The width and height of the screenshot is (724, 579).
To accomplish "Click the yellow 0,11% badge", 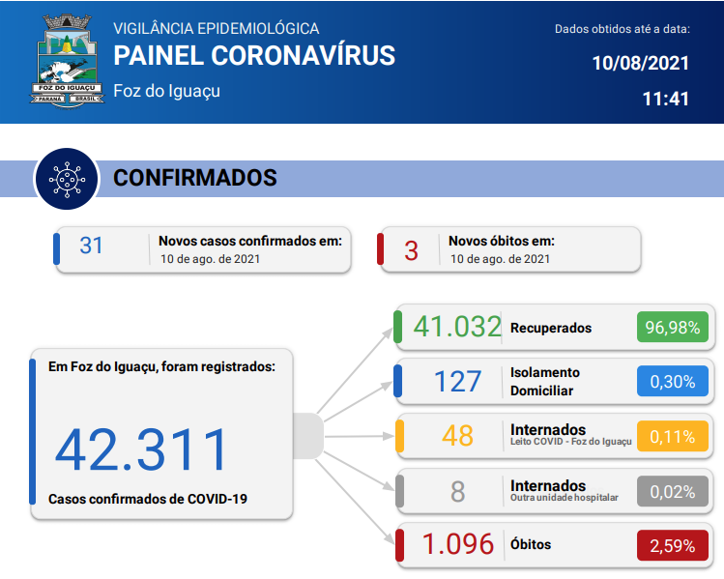I will (x=673, y=436).
